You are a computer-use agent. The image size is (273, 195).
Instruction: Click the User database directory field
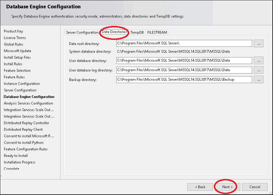pyautogui.click(x=184, y=61)
